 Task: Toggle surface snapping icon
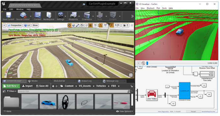coord(86,25)
